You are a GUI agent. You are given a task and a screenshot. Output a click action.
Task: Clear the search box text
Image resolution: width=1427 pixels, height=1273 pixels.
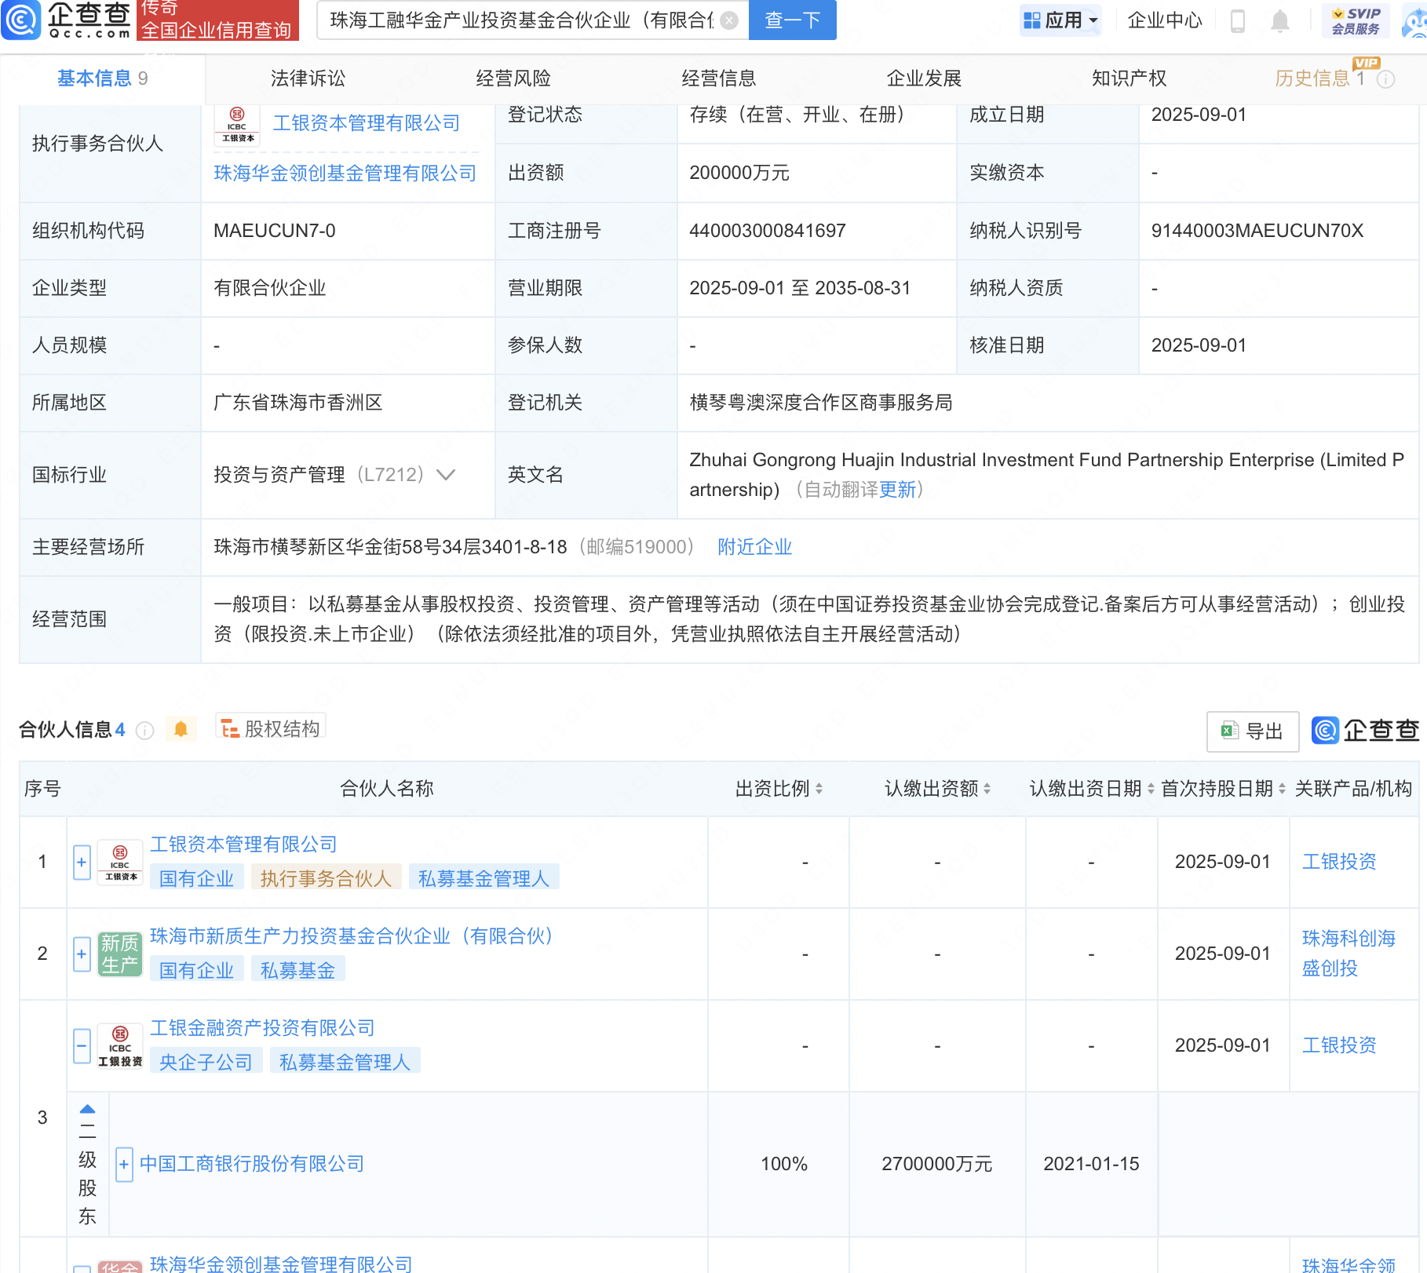click(x=729, y=20)
